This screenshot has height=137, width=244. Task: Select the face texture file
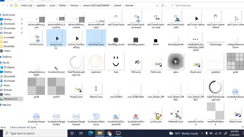pyautogui.click(x=116, y=64)
